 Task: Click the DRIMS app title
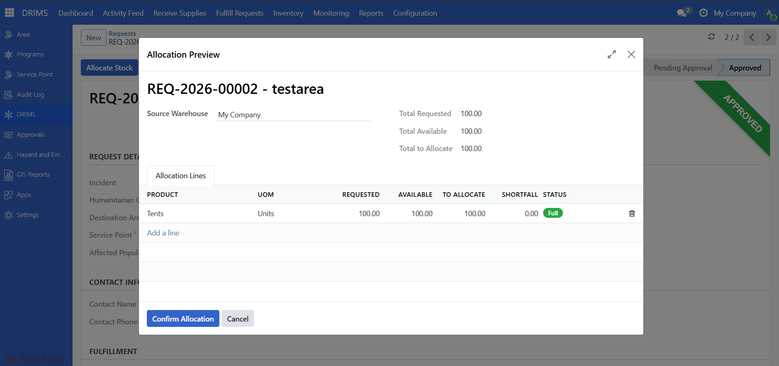[x=35, y=13]
